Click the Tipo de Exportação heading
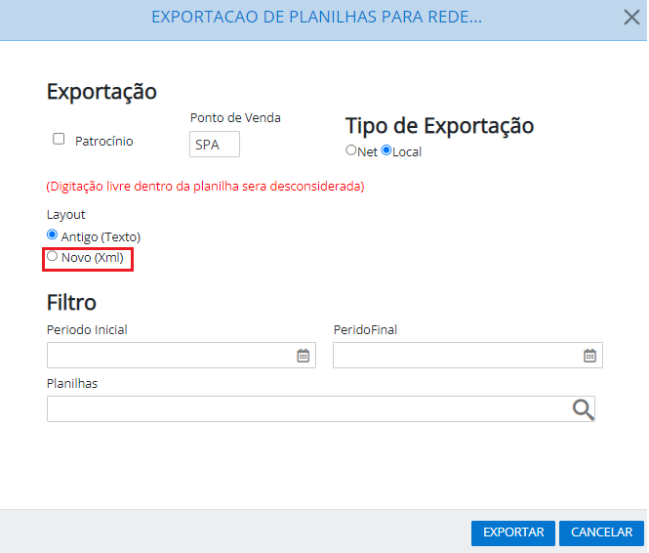 [439, 125]
